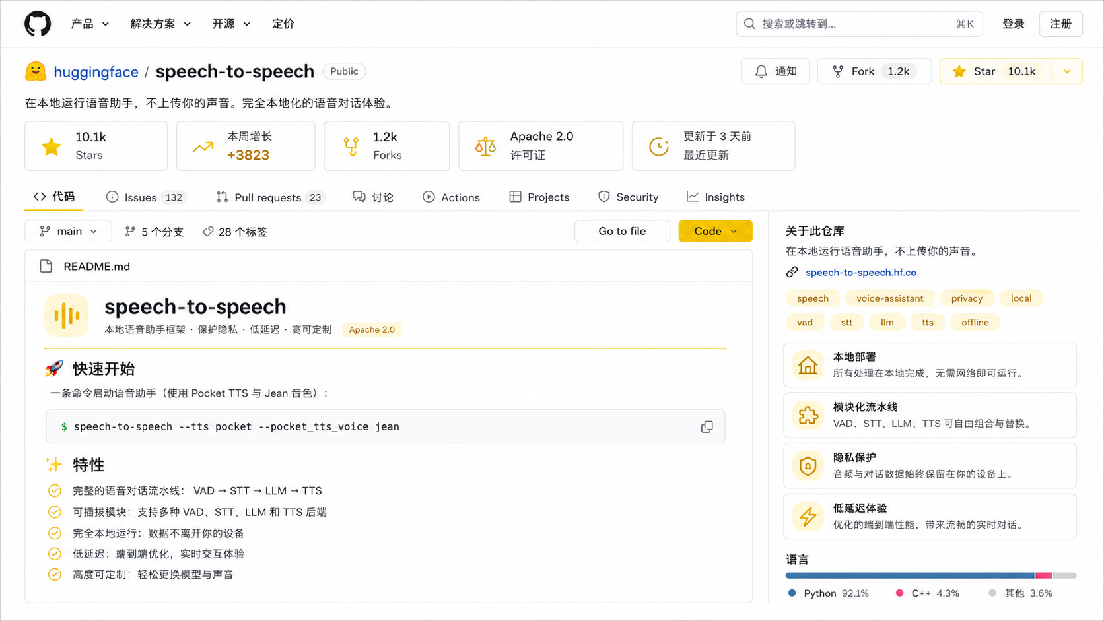Click the README.md file icon
This screenshot has width=1104, height=621.
click(x=46, y=266)
